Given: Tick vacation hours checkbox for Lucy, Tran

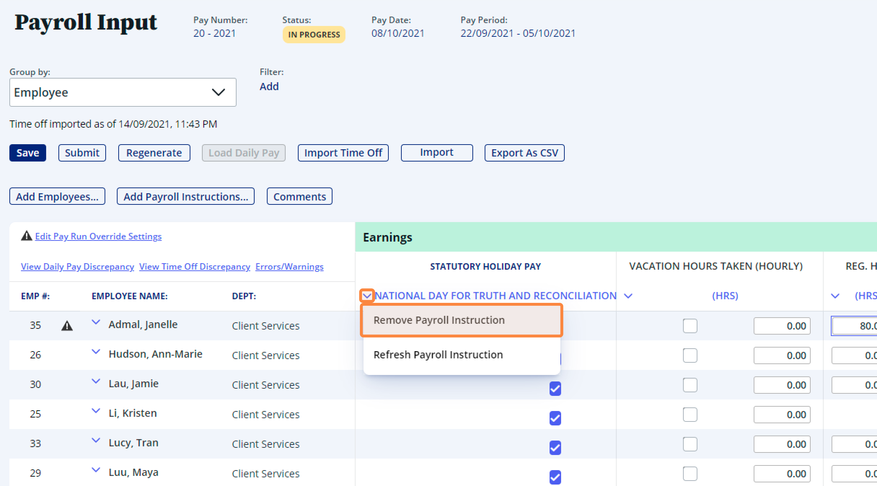Looking at the screenshot, I should click(690, 444).
